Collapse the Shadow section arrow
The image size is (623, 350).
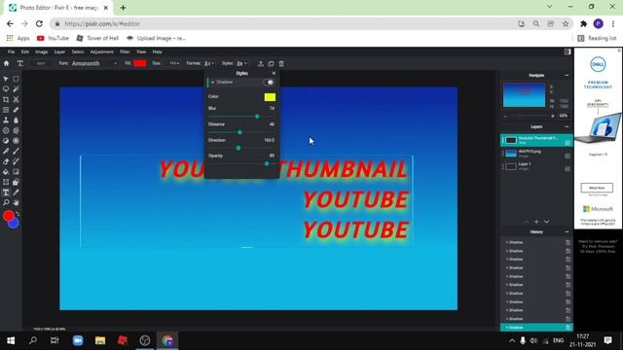pos(212,82)
